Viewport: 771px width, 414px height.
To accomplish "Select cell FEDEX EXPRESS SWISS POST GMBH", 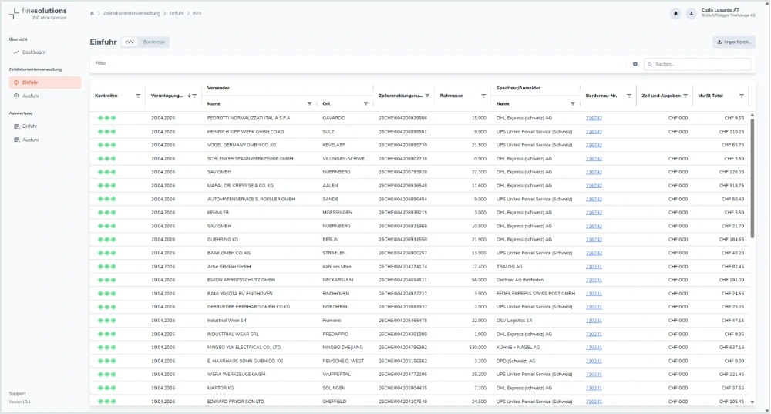I will click(x=536, y=294).
